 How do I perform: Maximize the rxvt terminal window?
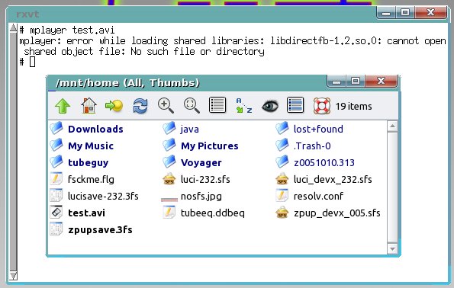tap(405, 12)
